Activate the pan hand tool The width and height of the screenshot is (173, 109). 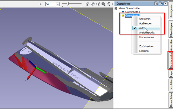[93, 4]
